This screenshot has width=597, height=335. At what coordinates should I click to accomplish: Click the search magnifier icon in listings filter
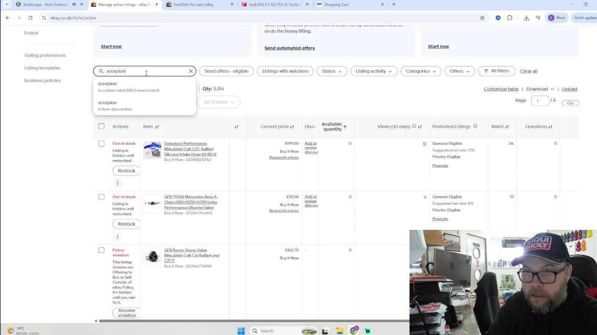coord(101,71)
